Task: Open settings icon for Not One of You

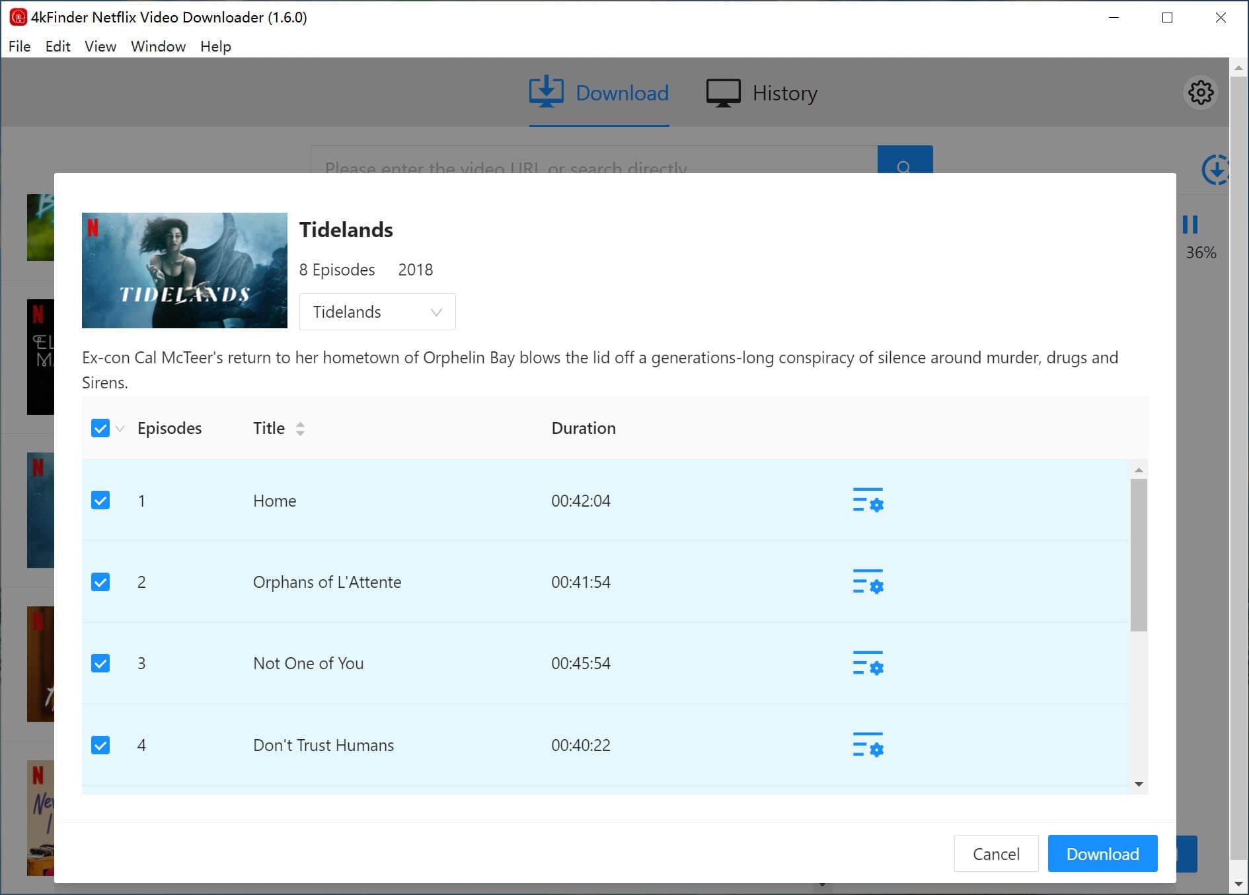Action: tap(868, 663)
